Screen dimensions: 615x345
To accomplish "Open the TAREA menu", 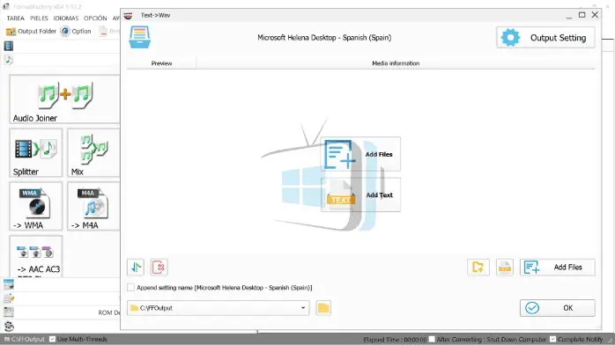I will click(15, 18).
